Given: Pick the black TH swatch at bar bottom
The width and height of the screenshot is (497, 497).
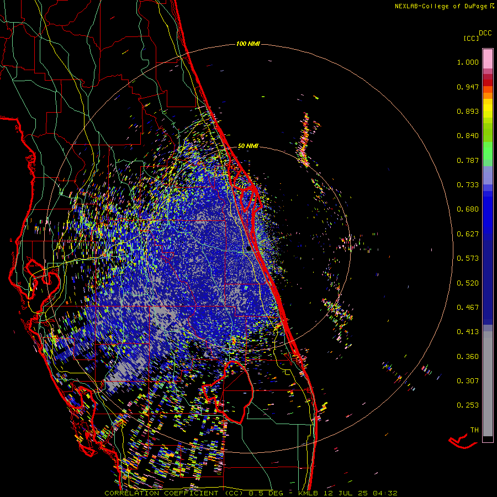Looking at the screenshot, I should point(488,439).
